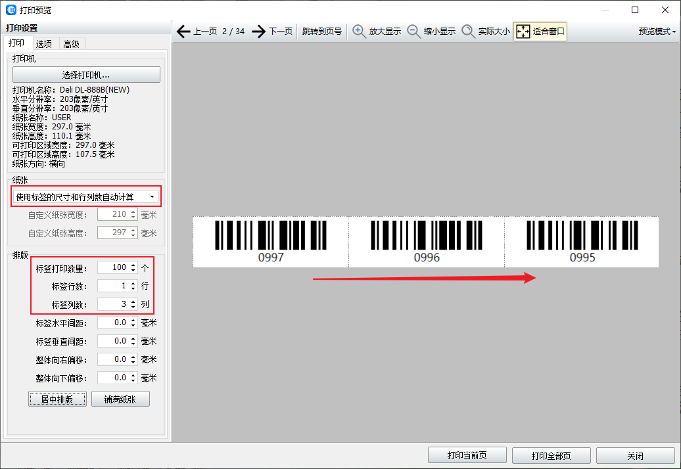681x469 pixels.
Task: Switch to the 高级 tab
Action: pos(71,43)
